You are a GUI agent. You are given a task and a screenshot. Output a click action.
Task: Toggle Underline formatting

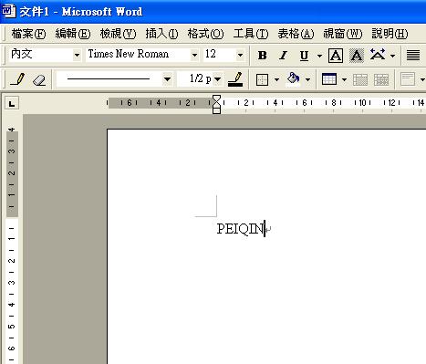click(x=304, y=56)
